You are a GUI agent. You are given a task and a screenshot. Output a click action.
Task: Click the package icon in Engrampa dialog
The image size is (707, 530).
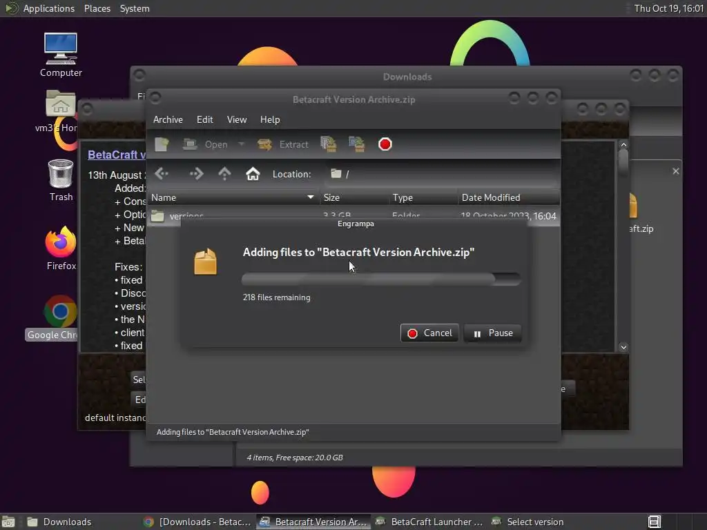pyautogui.click(x=206, y=262)
